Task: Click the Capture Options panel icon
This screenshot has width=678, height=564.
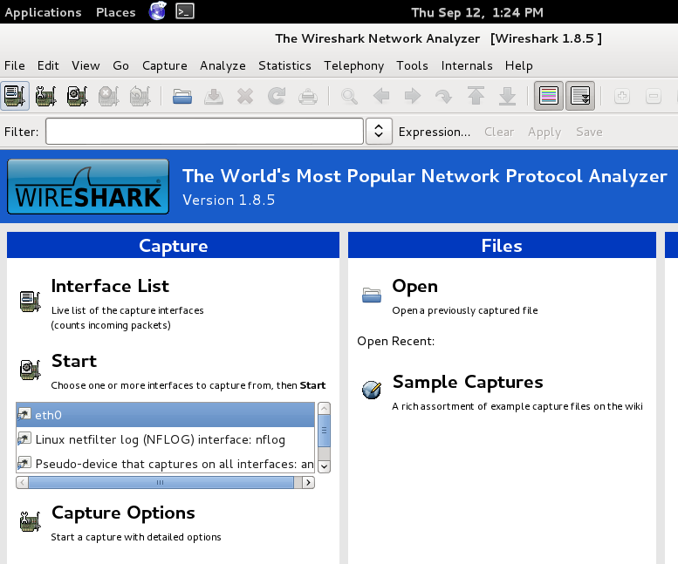Action: pyautogui.click(x=29, y=521)
